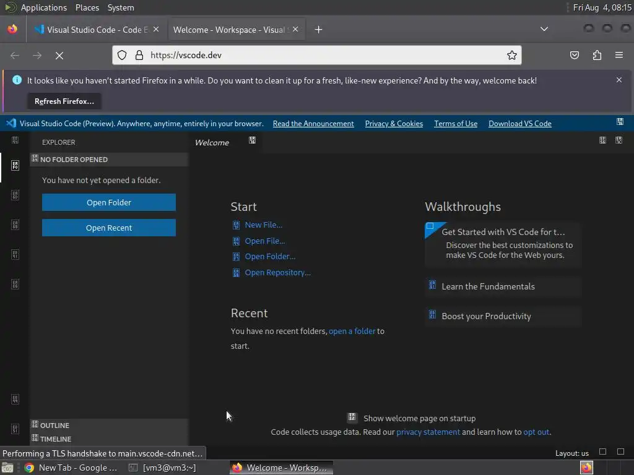634x475 pixels.
Task: Open the Terms of Use link
Action: click(456, 124)
